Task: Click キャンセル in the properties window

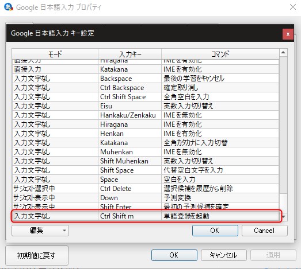Action: [224, 255]
